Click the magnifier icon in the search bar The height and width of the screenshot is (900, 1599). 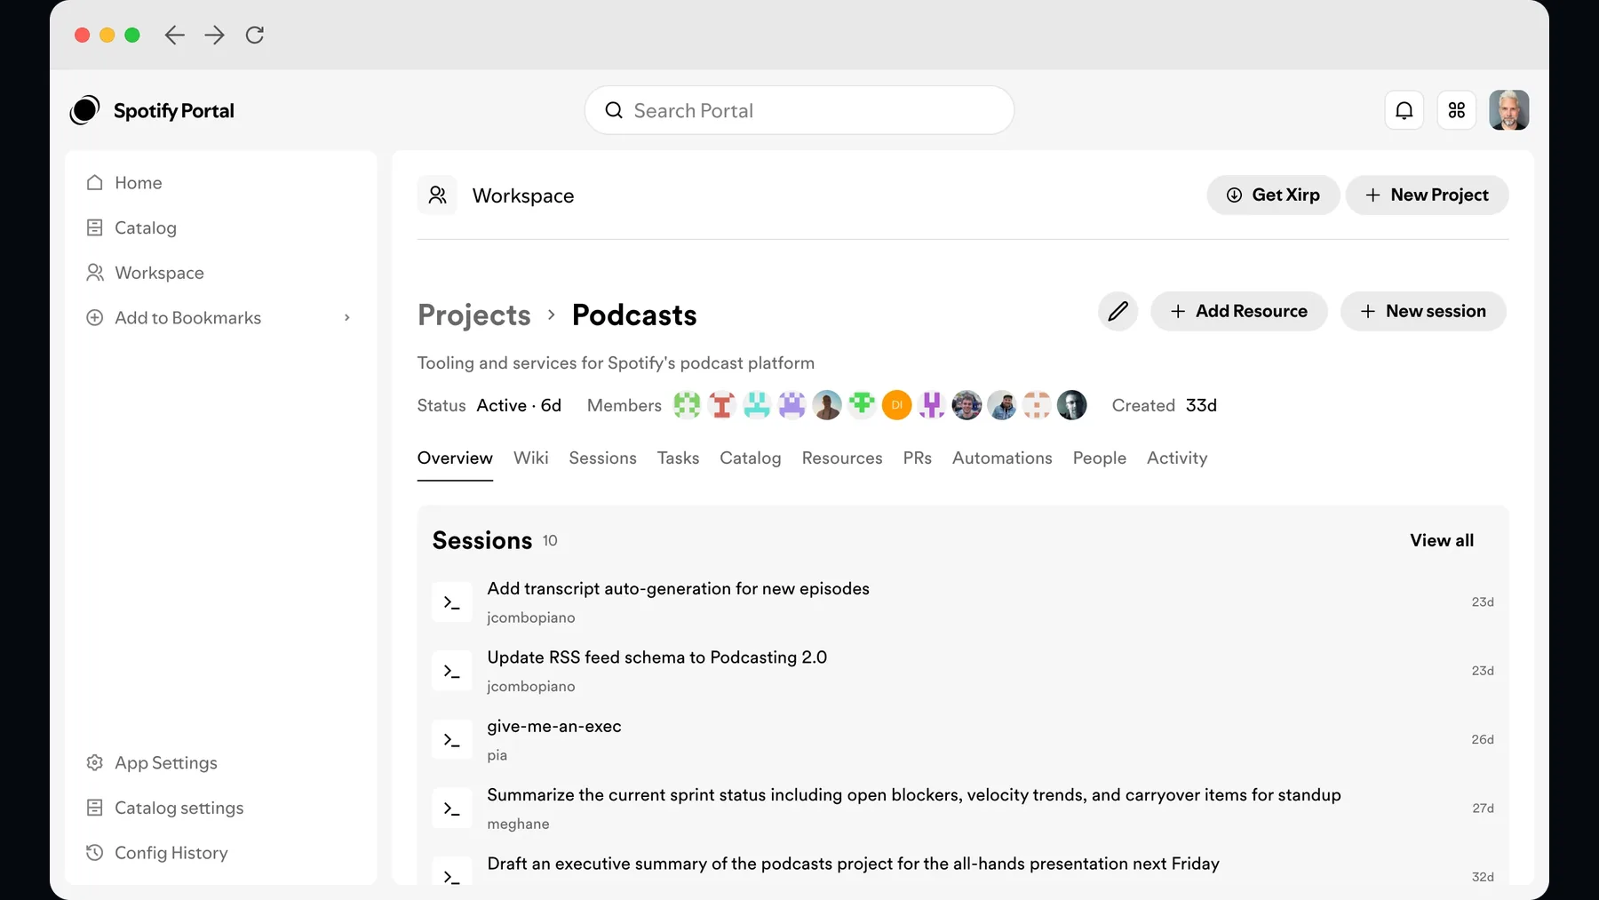[x=614, y=110]
